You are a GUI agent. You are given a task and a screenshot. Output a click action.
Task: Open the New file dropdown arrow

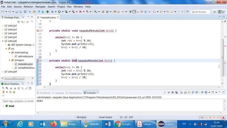click(x=6, y=12)
